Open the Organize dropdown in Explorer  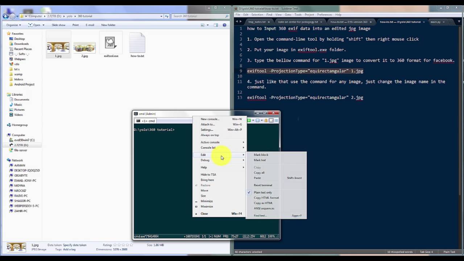pos(13,25)
